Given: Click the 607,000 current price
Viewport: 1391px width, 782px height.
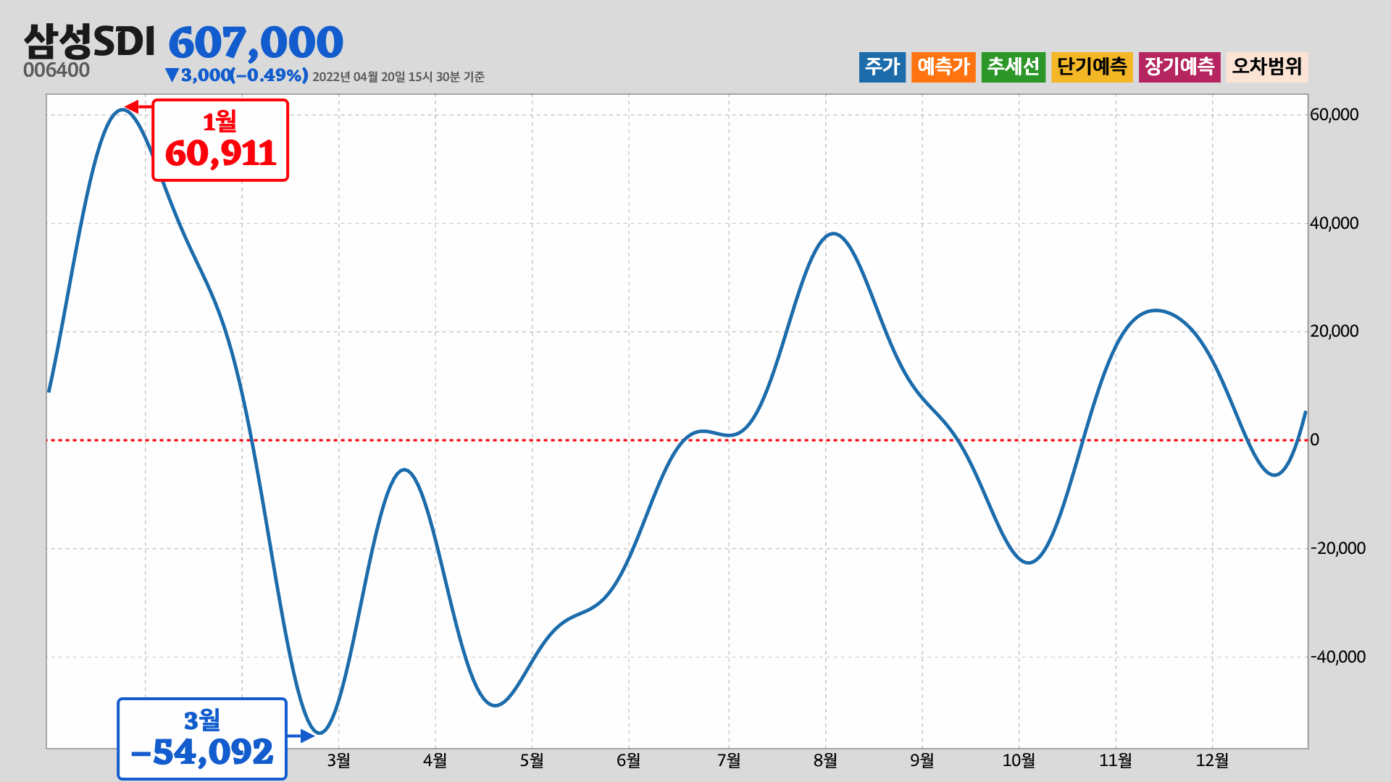Looking at the screenshot, I should (256, 43).
